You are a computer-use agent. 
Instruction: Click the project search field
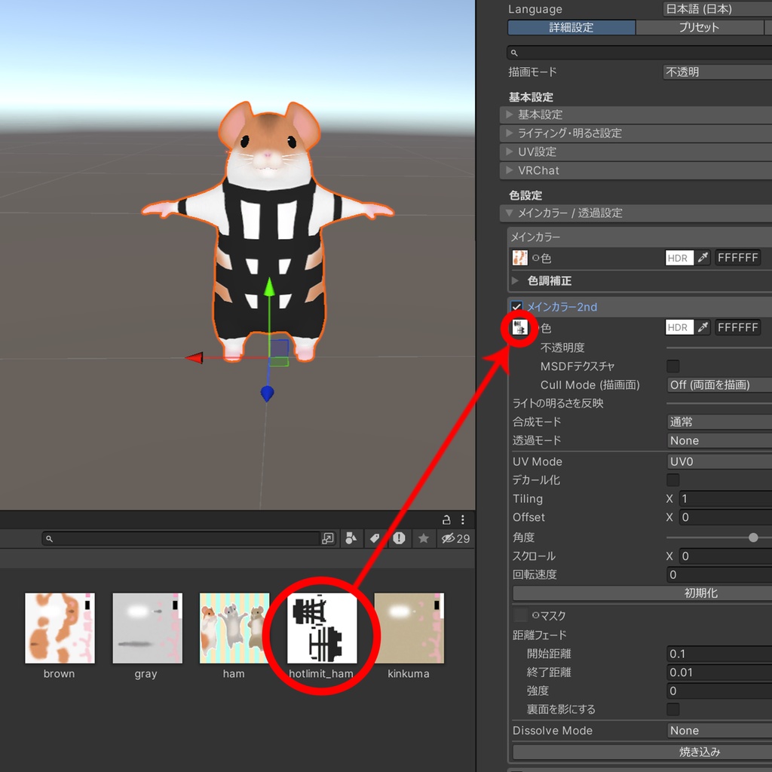[x=182, y=538]
